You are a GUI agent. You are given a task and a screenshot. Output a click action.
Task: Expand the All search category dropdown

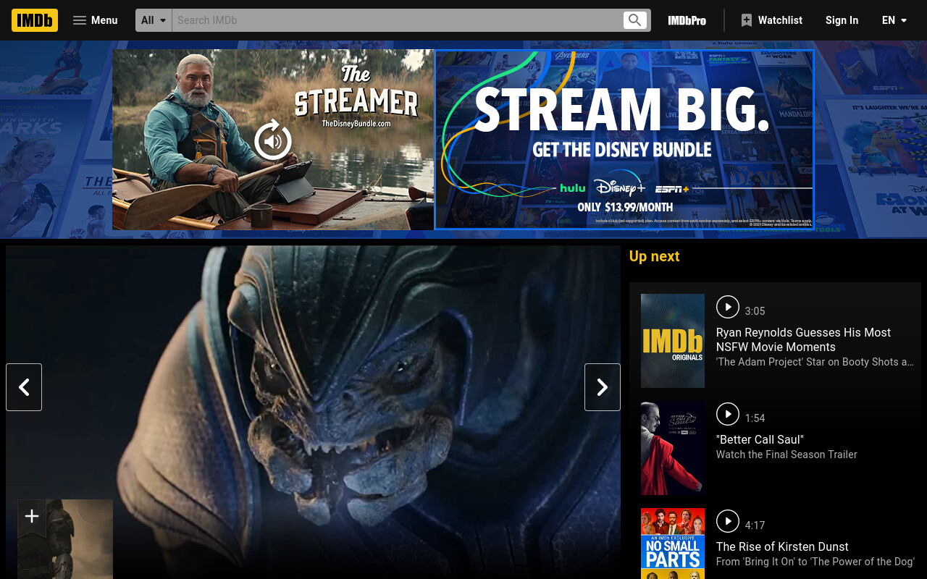(x=154, y=20)
